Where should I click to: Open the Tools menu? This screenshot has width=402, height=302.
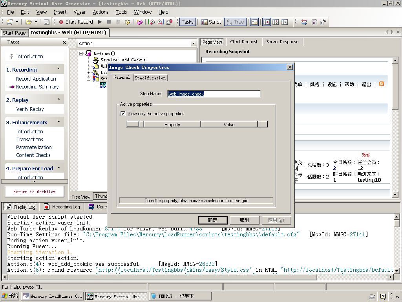coord(121,12)
